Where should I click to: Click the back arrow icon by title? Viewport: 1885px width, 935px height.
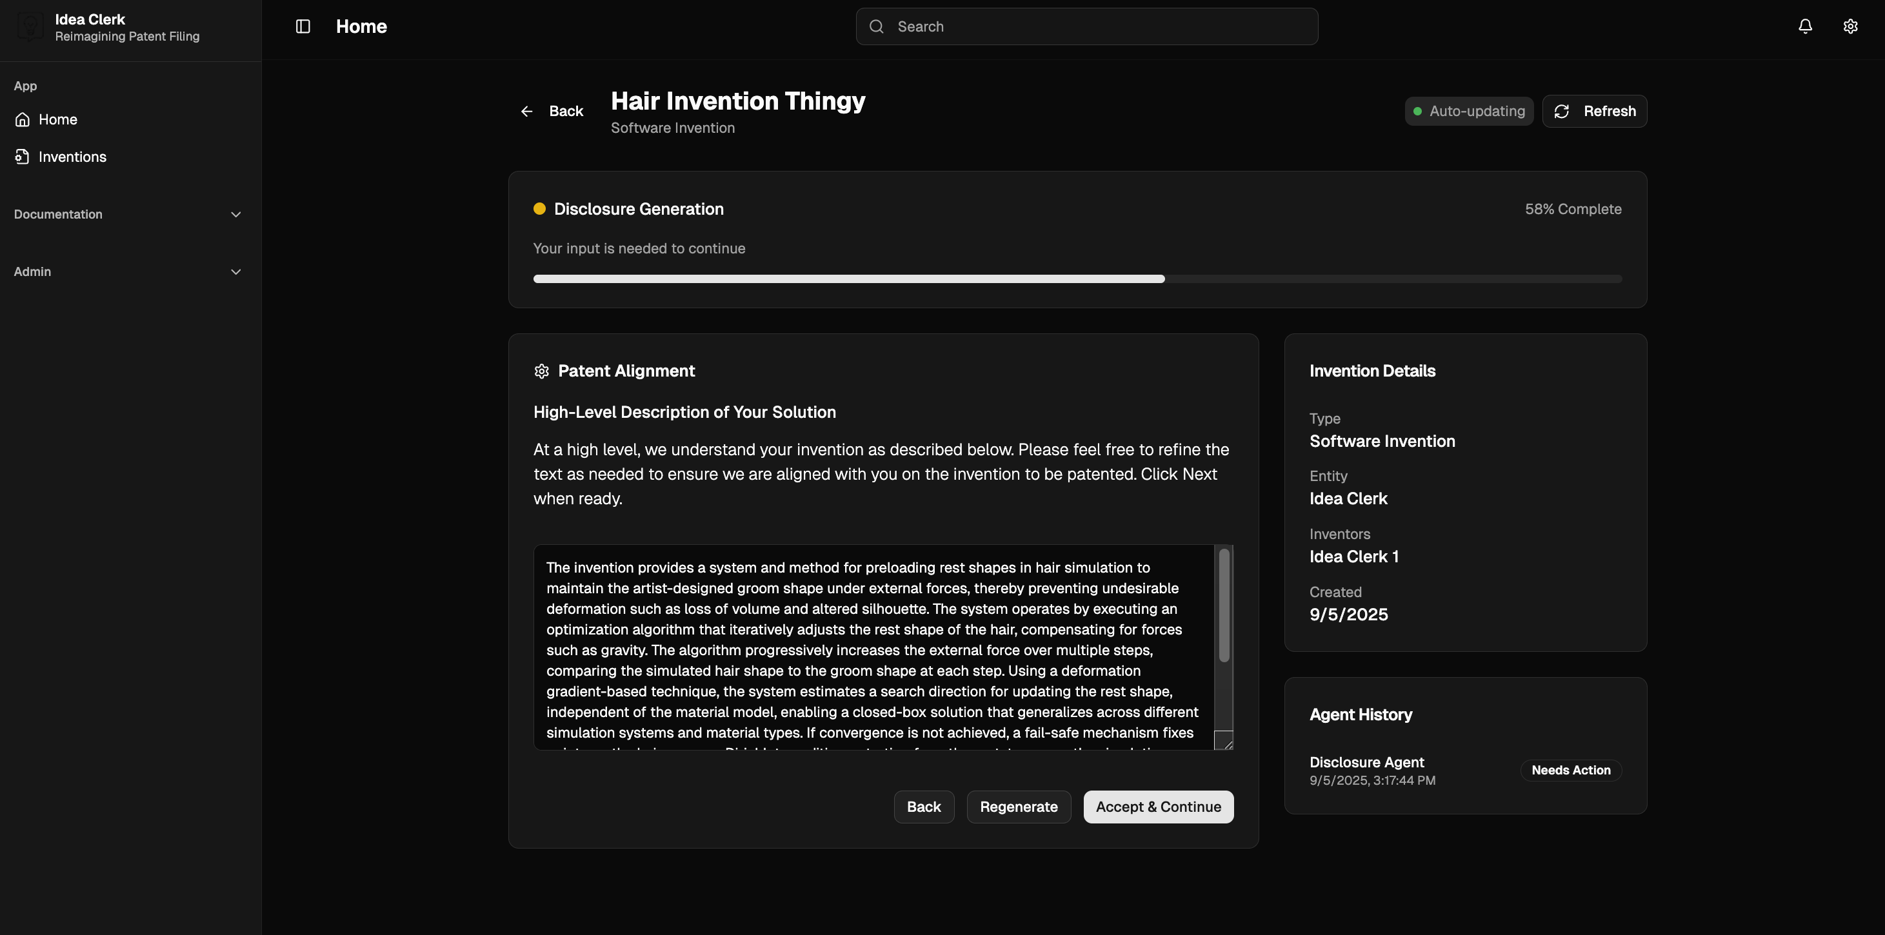click(x=527, y=111)
